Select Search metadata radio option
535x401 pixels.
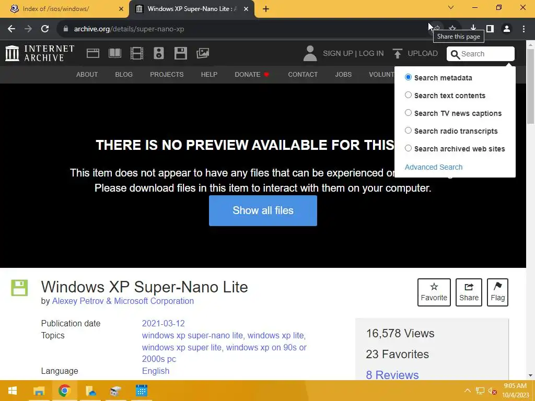point(408,77)
